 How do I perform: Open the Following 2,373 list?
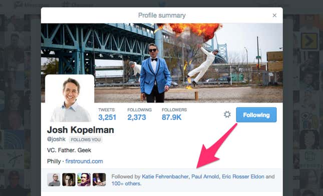pos(139,114)
